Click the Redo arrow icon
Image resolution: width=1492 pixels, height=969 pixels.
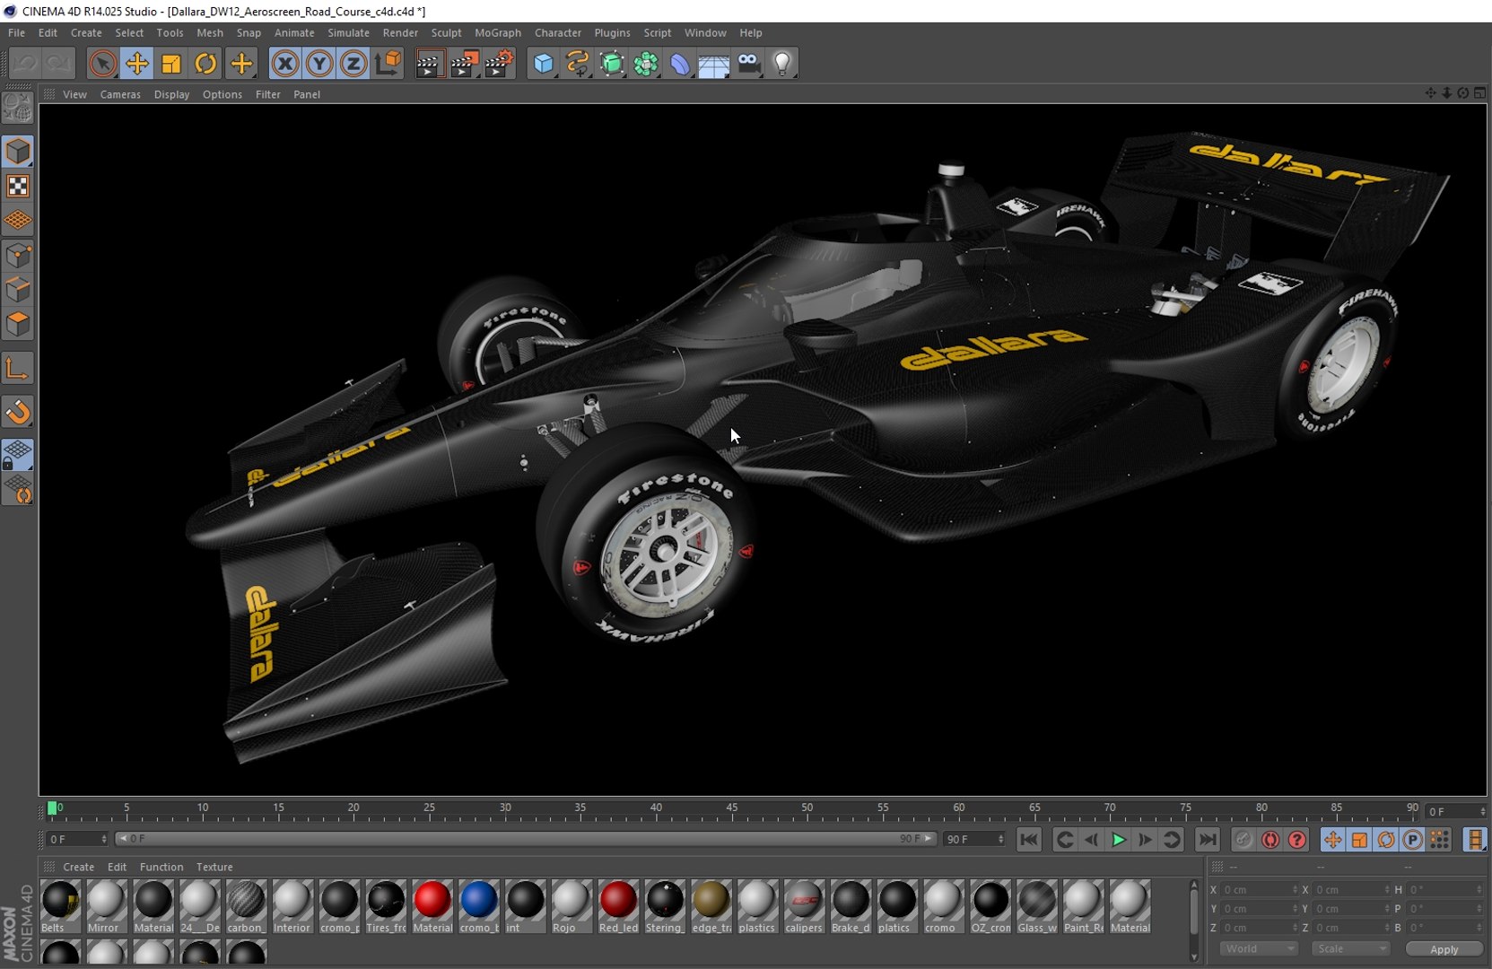click(x=59, y=64)
